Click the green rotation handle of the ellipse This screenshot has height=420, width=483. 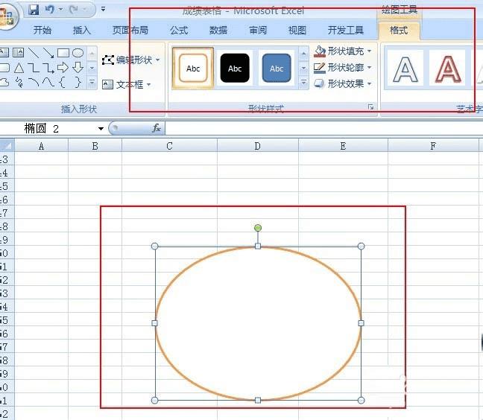258,228
